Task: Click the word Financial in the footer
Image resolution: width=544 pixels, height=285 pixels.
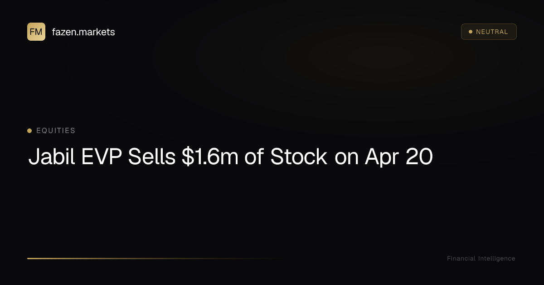Action: coord(461,259)
